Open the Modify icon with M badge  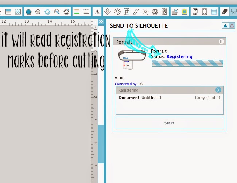175,12
